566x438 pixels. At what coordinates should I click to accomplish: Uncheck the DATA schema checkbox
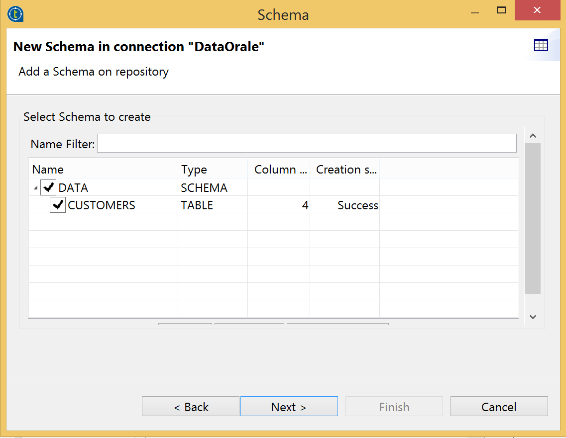[x=48, y=187]
